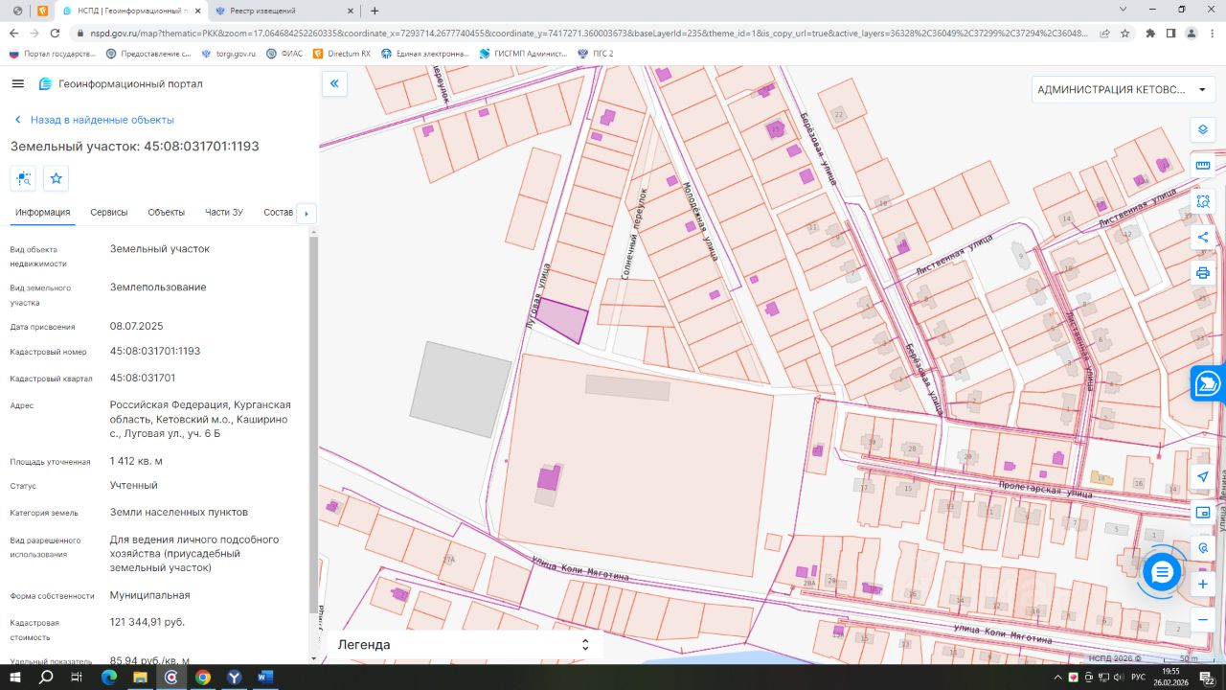The image size is (1226, 690).
Task: Print the map with the printer icon
Action: (1203, 273)
